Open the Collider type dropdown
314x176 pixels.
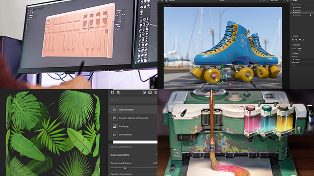coord(302,59)
